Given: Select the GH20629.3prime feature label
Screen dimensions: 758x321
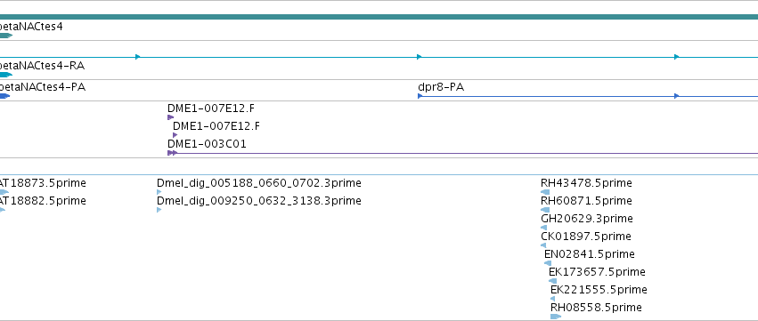Looking at the screenshot, I should coord(587,219).
